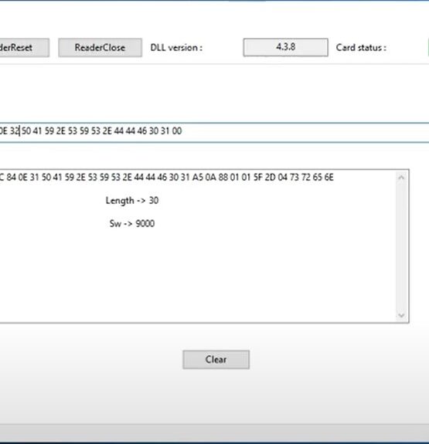The image size is (429, 444).
Task: Click the A5 0A bytes in response line
Action: coord(204,178)
